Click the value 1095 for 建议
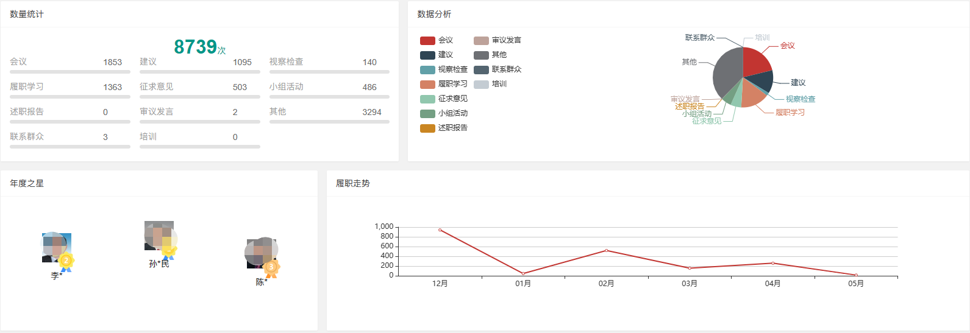The image size is (970, 333). (x=242, y=62)
